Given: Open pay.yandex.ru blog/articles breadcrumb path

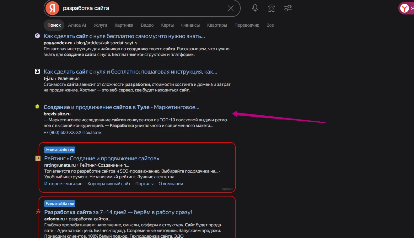Looking at the screenshot, I should click(109, 43).
